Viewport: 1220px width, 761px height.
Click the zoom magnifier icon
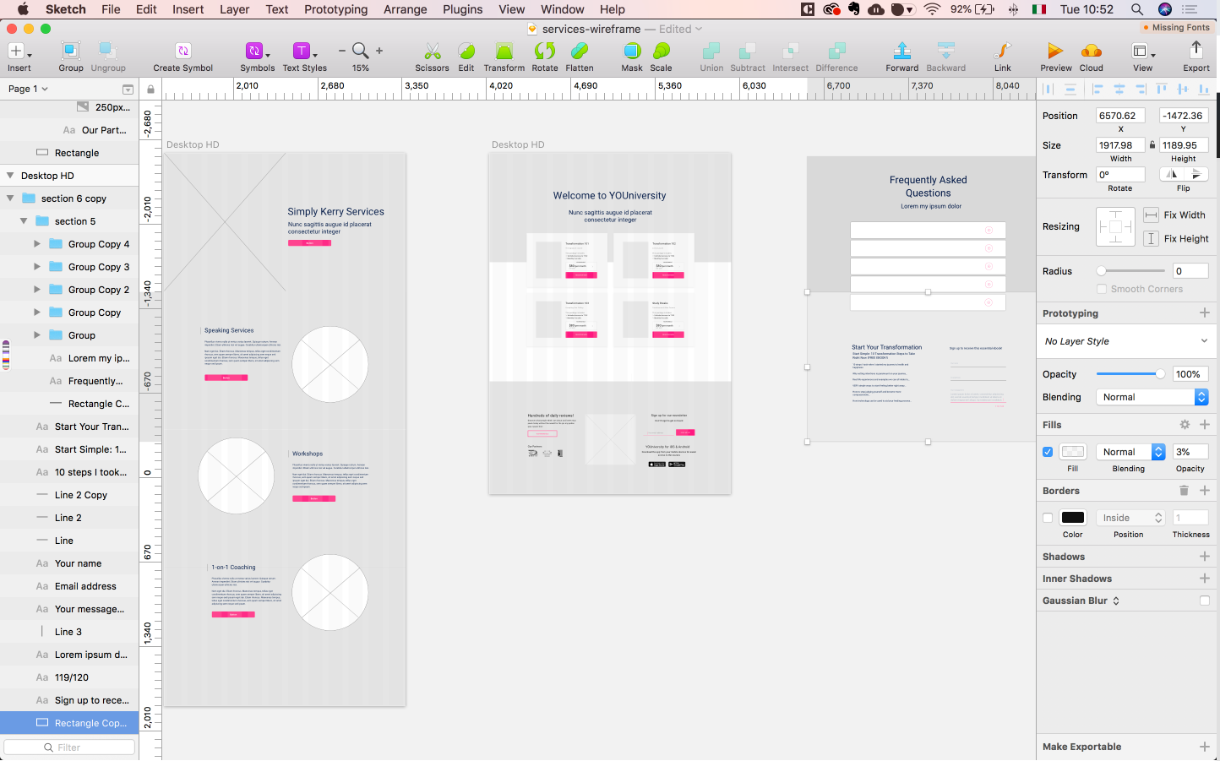pos(361,51)
